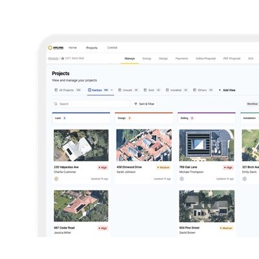
Task: Switch to the Energy tab
Action: click(x=147, y=58)
